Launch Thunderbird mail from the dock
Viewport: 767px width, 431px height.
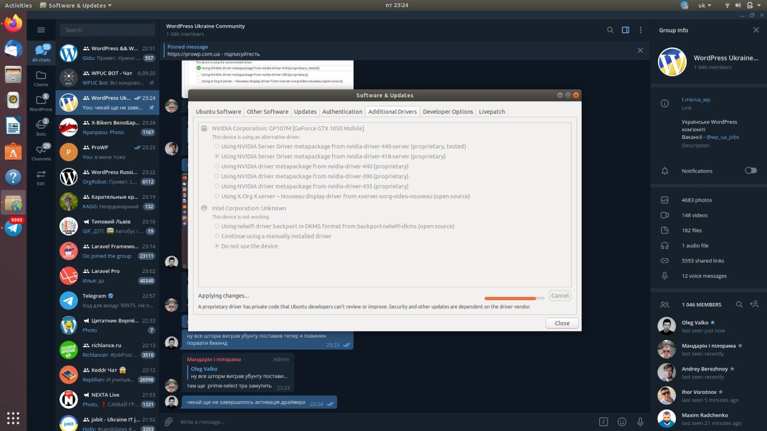(x=13, y=48)
